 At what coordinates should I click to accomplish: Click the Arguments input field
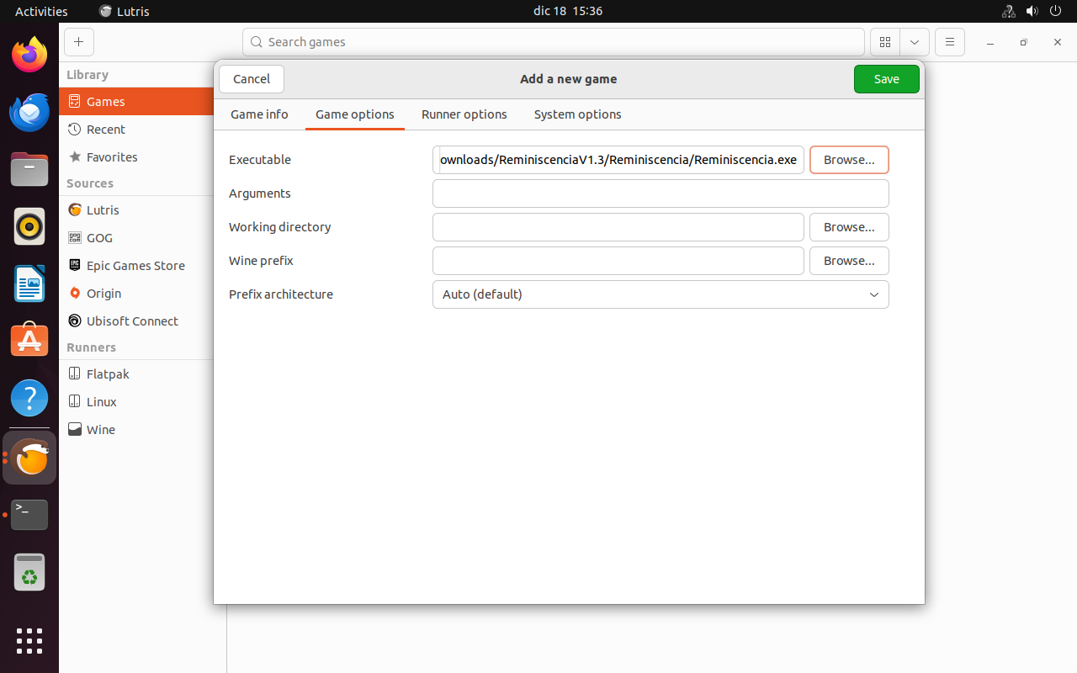(661, 193)
